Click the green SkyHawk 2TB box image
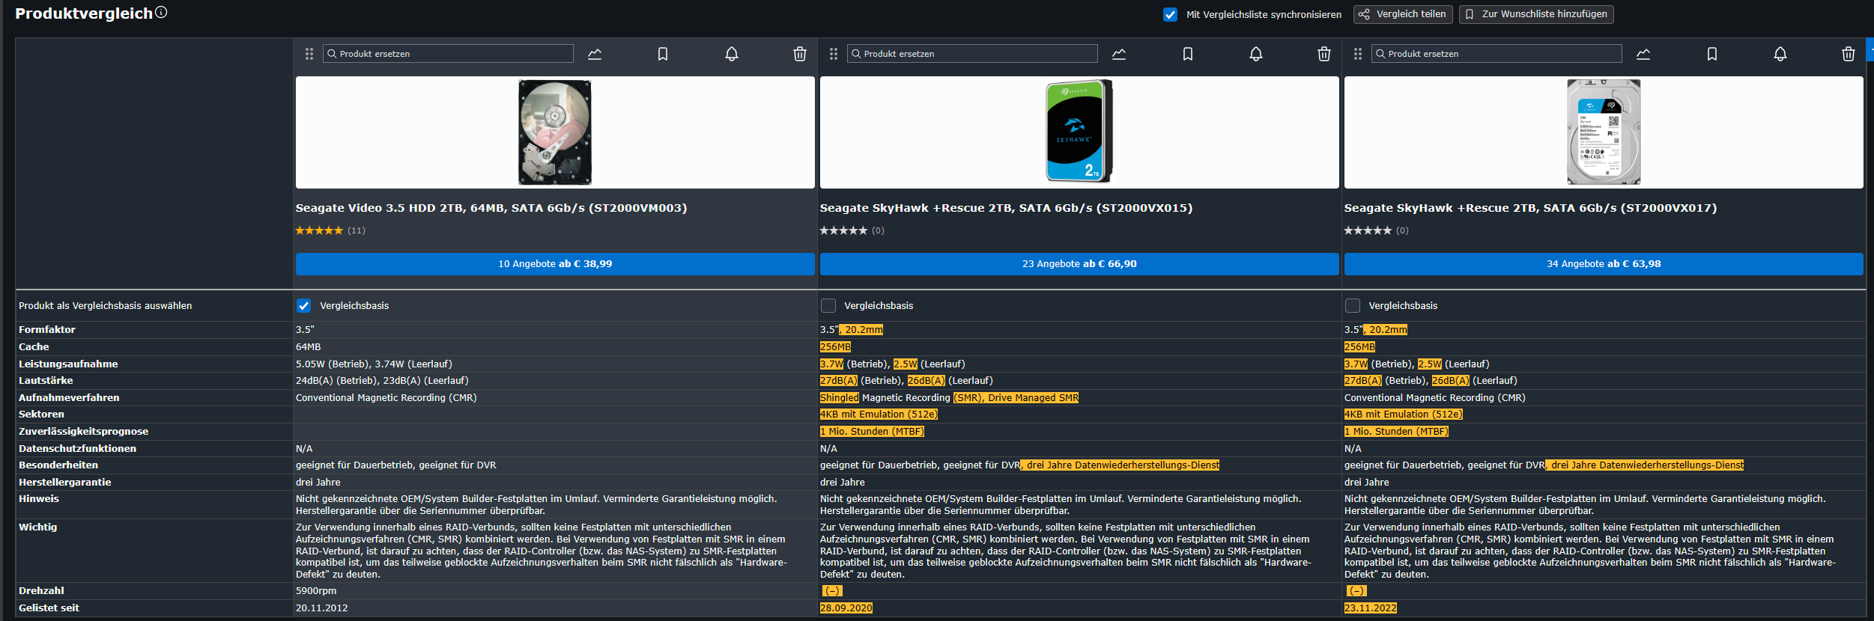The width and height of the screenshot is (1874, 621). click(x=1079, y=132)
